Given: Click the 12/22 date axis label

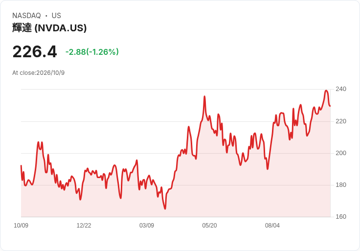Looking at the screenshot, I should (84, 225).
